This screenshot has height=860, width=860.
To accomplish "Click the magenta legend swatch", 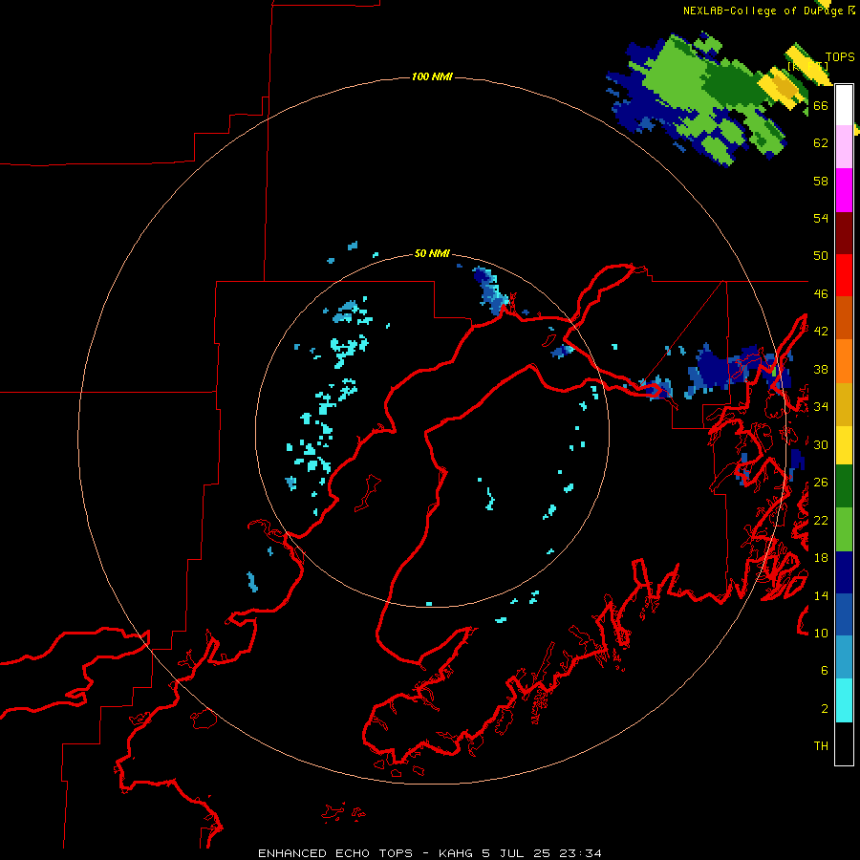I will [844, 190].
